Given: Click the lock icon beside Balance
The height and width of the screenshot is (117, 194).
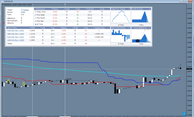Looking at the screenshot, I should pos(21,18).
